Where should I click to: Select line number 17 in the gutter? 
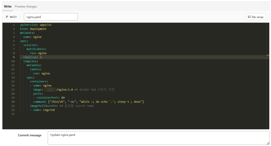13,90
